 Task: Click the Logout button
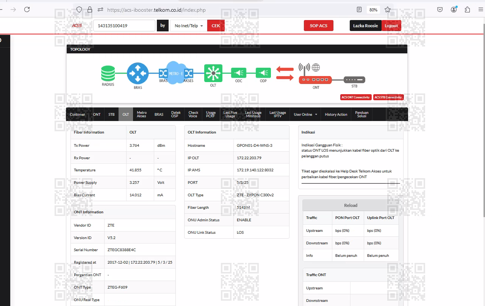click(x=391, y=26)
